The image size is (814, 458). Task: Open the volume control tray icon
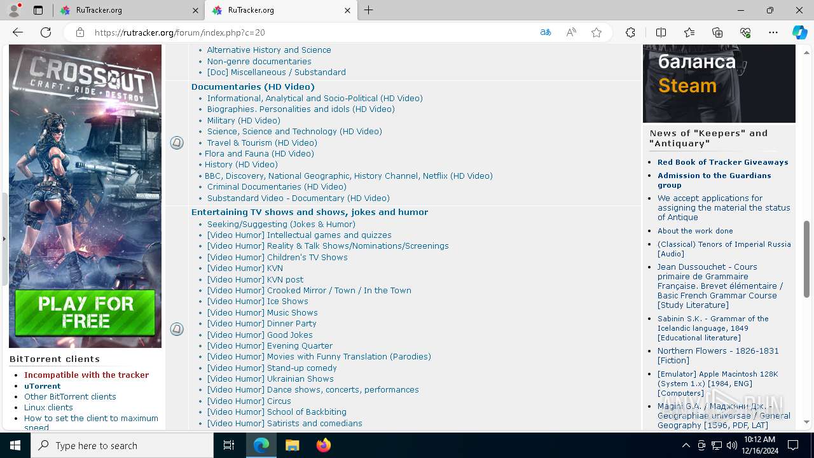click(731, 445)
